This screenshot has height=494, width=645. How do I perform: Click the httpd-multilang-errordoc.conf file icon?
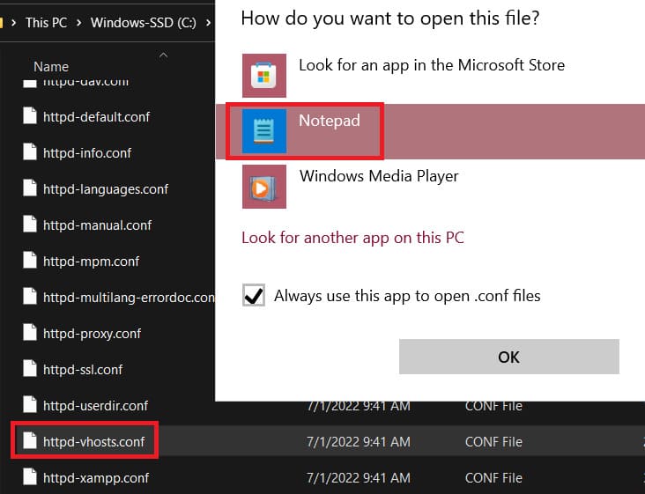point(30,297)
